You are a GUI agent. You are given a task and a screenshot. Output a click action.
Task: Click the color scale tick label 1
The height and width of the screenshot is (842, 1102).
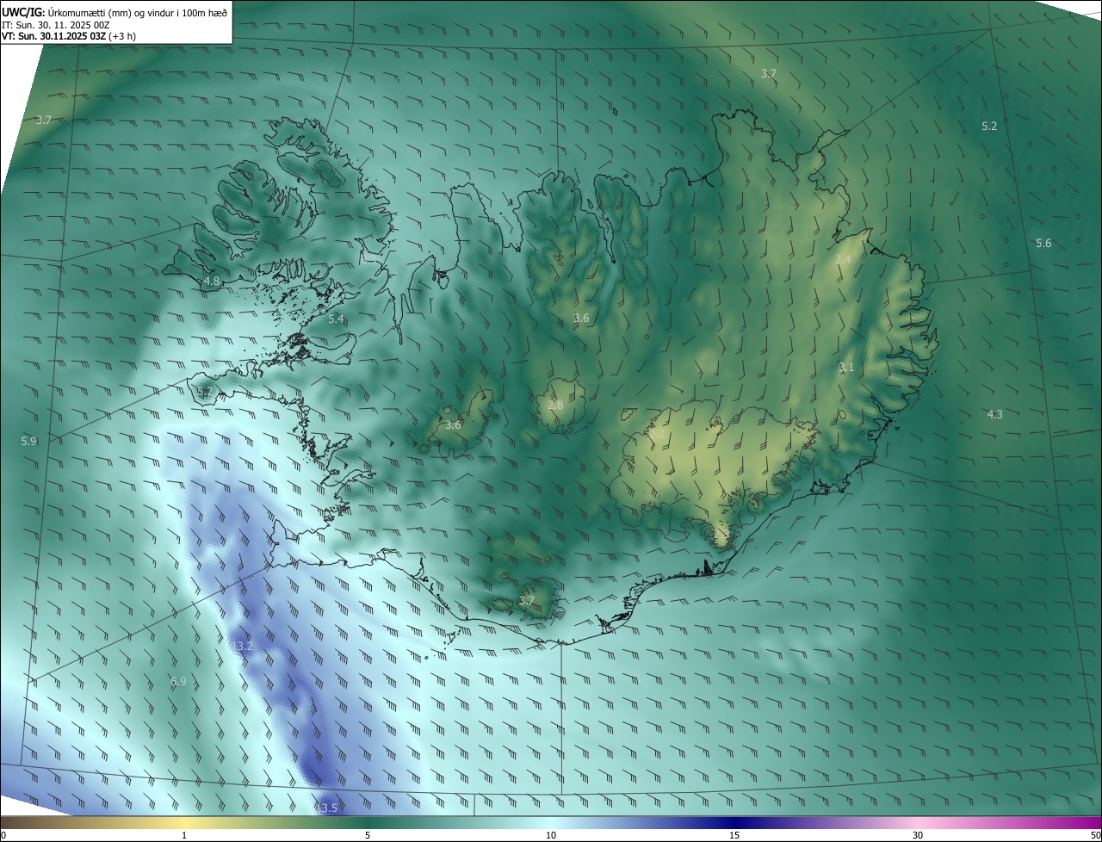(x=184, y=835)
